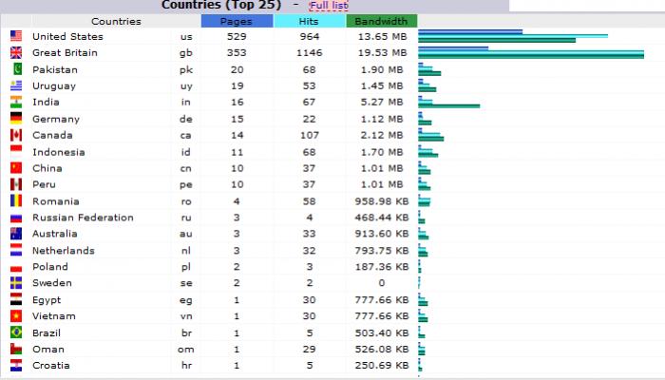The width and height of the screenshot is (665, 380).
Task: Click the Brazil flag icon
Action: (x=16, y=332)
